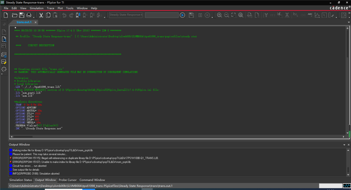351x190 pixels.
Task: Open simulation profile name box
Action: coord(126,15)
